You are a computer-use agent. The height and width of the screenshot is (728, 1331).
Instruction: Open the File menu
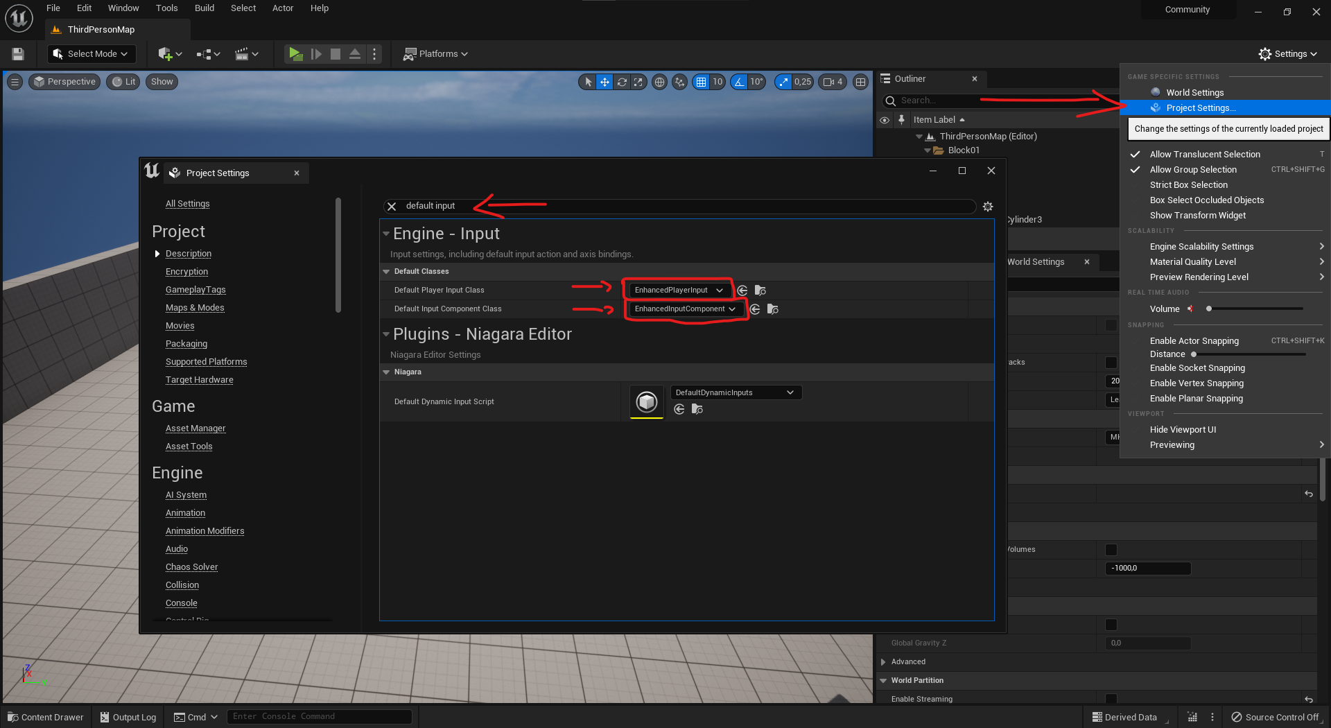(x=53, y=8)
